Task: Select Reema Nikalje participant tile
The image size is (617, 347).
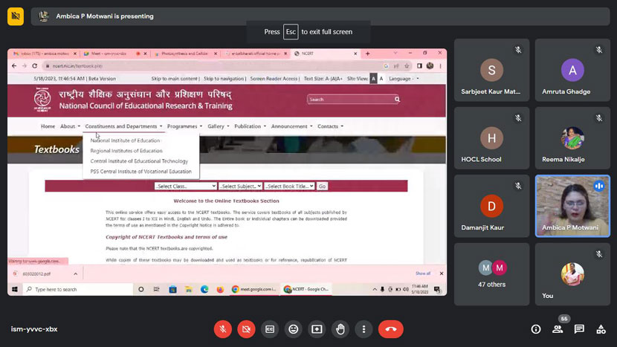Action: click(x=572, y=138)
